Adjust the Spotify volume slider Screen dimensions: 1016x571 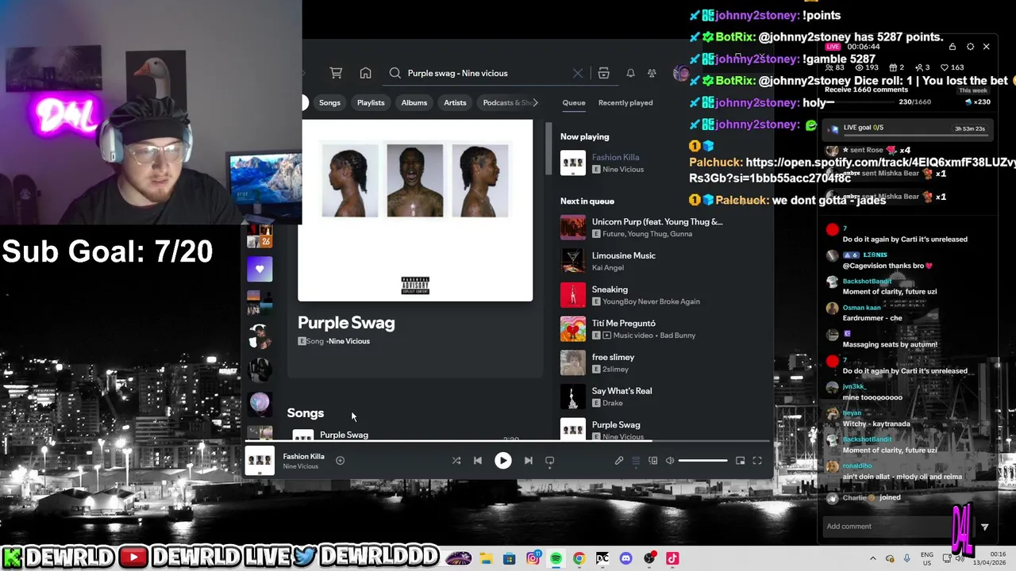click(702, 460)
